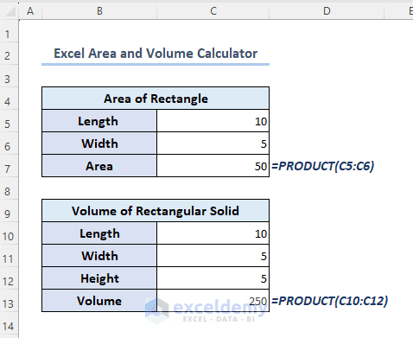This screenshot has width=413, height=338.
Task: Click the =PRODUCT(C10:C12) formula text
Action: pos(329,301)
